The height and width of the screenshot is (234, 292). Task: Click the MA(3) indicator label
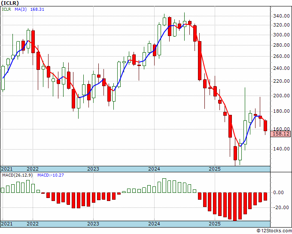pos(21,9)
